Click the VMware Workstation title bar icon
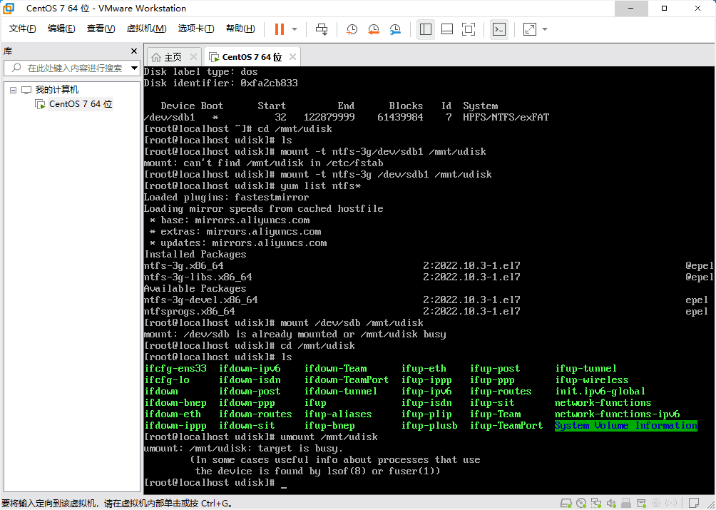The image size is (716, 510). tap(9, 9)
